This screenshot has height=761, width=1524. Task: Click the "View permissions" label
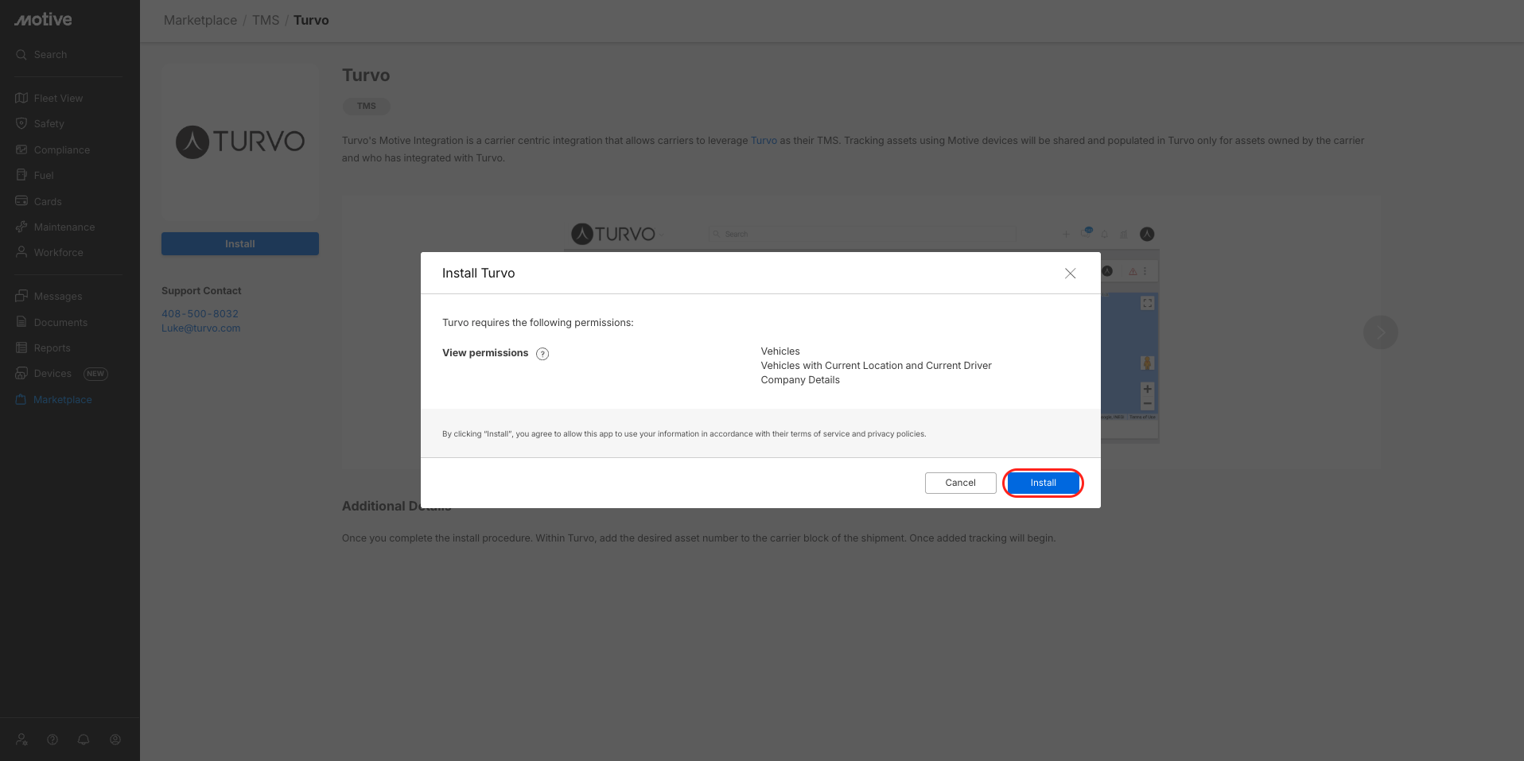tap(485, 353)
